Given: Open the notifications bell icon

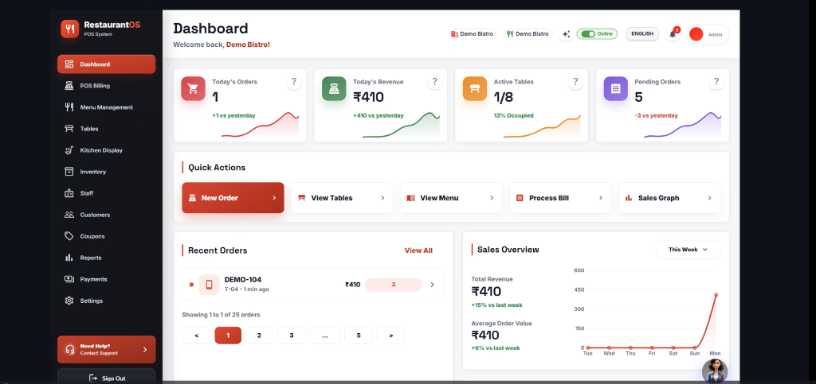Looking at the screenshot, I should (673, 34).
